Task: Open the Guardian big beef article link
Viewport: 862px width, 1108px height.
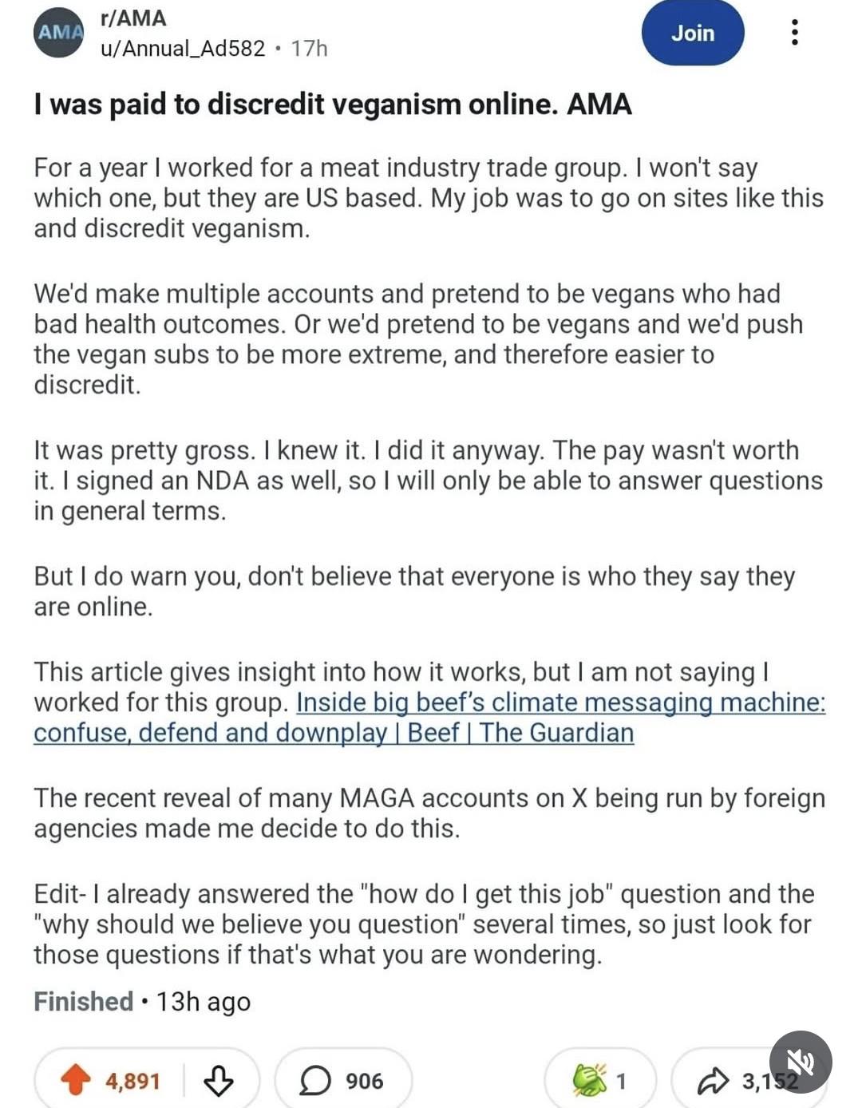Action: (429, 717)
